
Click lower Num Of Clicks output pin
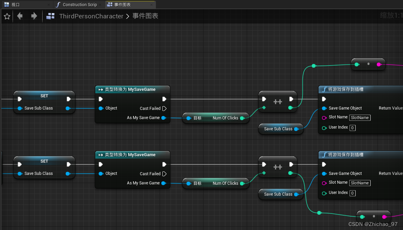242,183
